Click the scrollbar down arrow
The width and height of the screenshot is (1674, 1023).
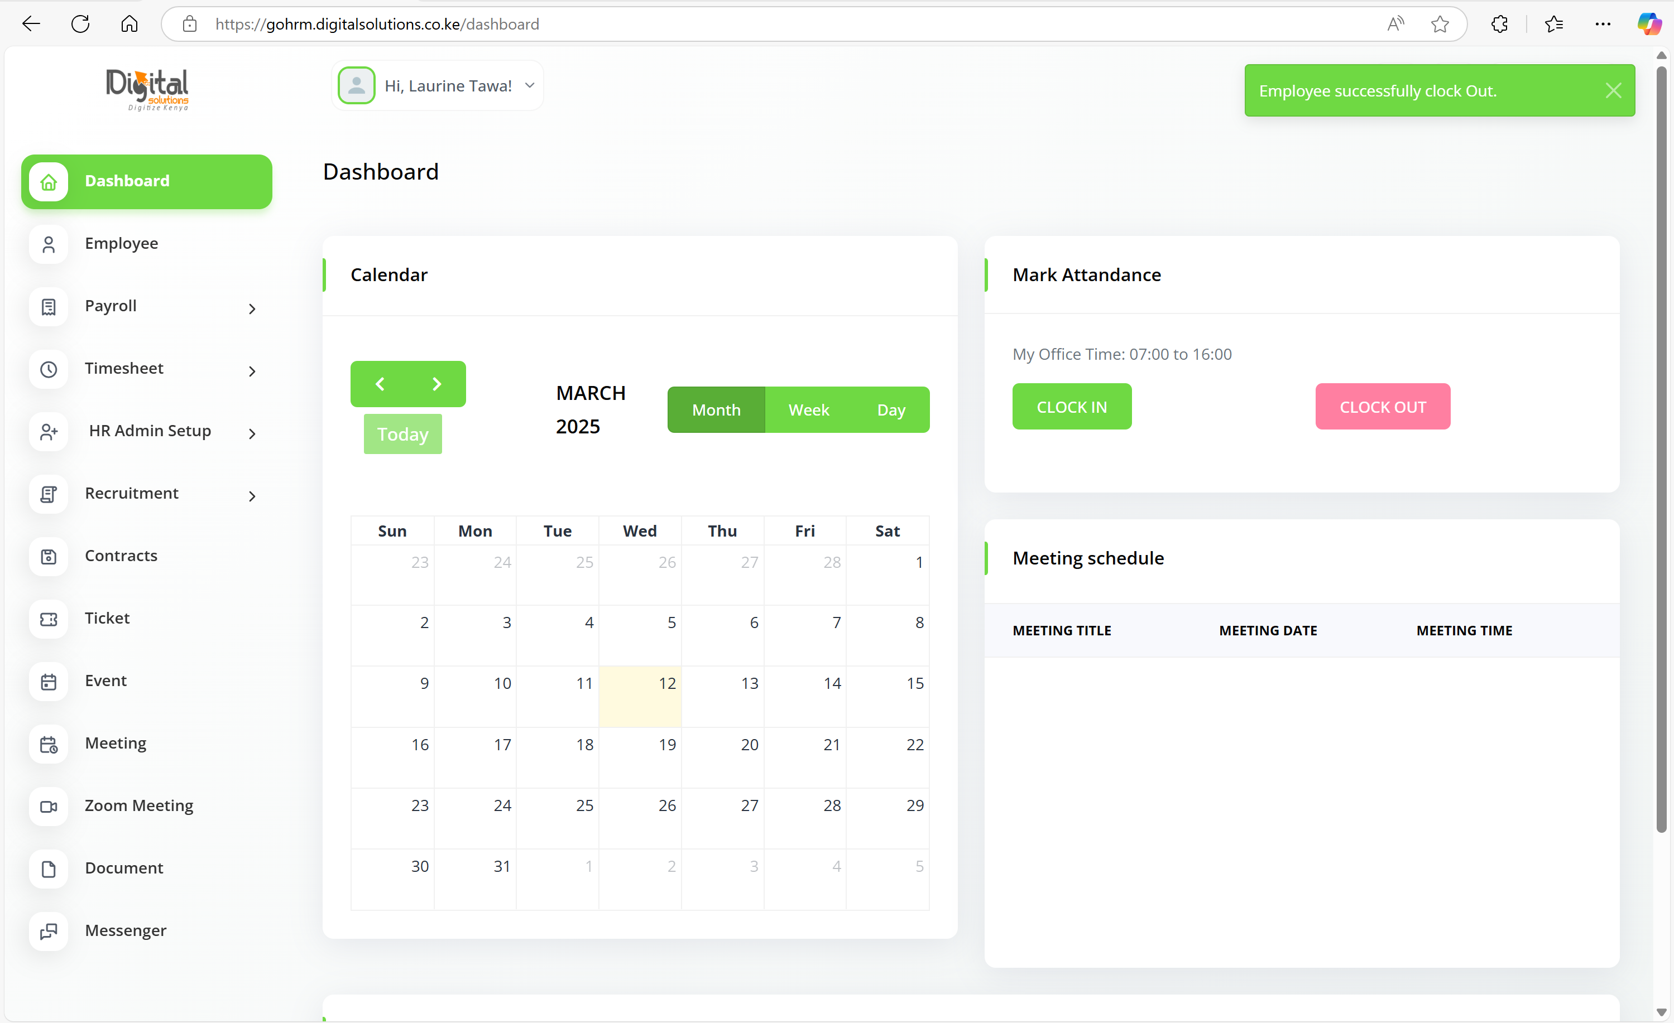tap(1661, 1012)
